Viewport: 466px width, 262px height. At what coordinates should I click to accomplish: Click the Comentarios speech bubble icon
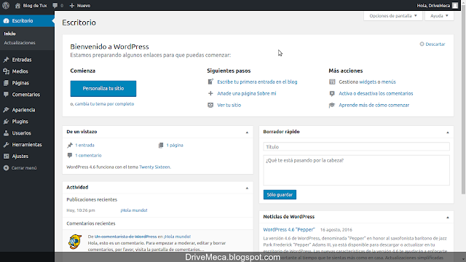pos(6,95)
